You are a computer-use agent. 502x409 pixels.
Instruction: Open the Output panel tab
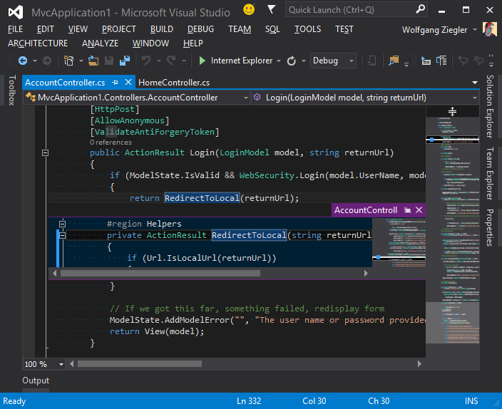(36, 380)
